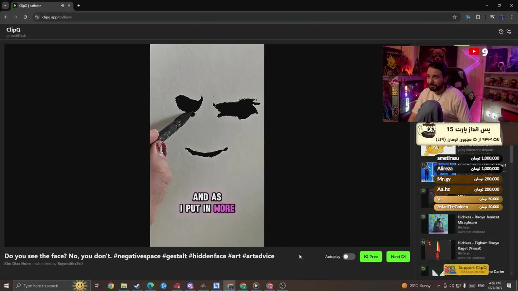
Task: Open Chrome profile avatar
Action: 502,17
